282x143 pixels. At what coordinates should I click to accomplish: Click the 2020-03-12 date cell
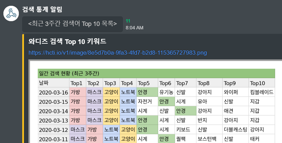pyautogui.click(x=53, y=130)
